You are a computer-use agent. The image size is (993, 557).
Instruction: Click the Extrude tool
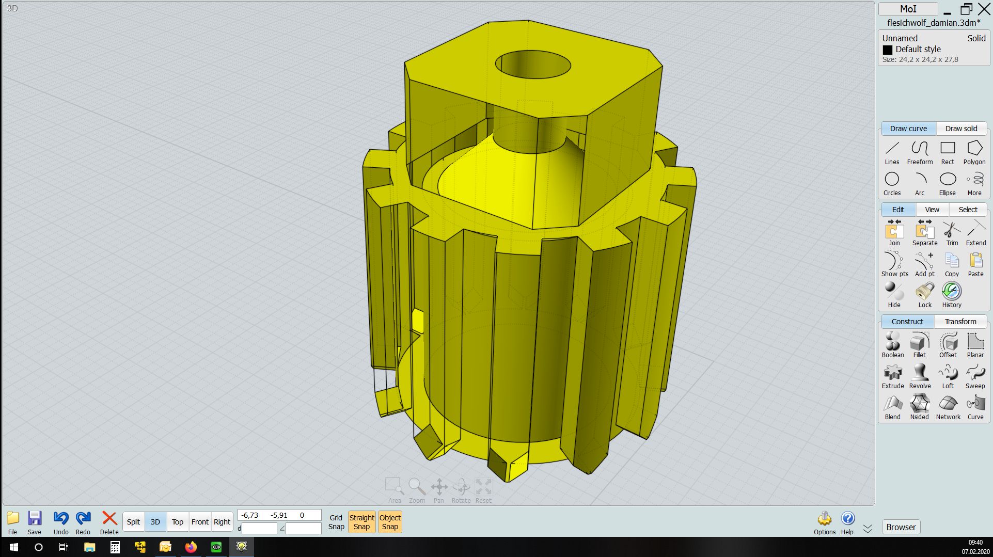[892, 376]
